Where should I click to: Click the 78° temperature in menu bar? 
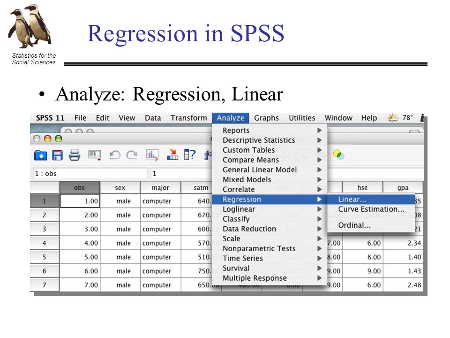(407, 117)
